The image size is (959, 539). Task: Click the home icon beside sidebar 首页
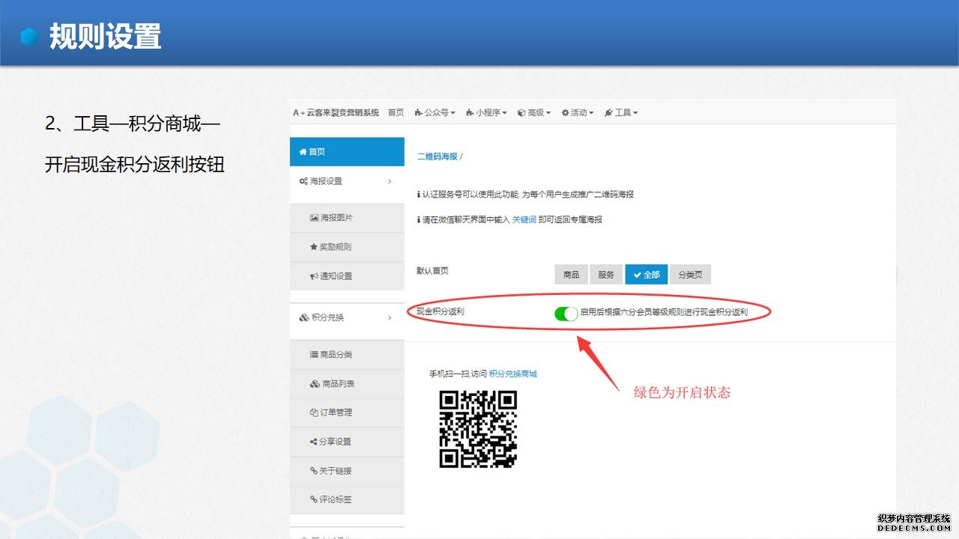click(x=303, y=152)
